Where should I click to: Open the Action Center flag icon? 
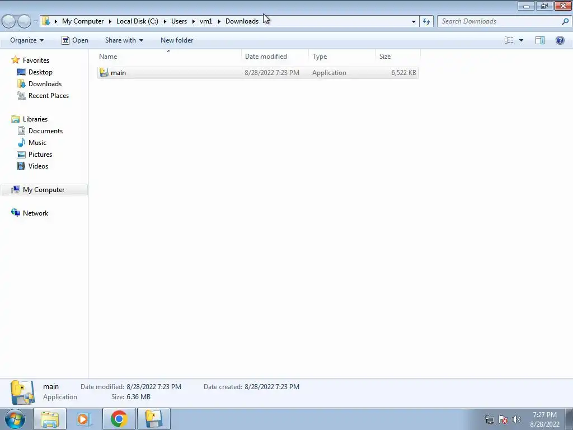[x=503, y=419]
